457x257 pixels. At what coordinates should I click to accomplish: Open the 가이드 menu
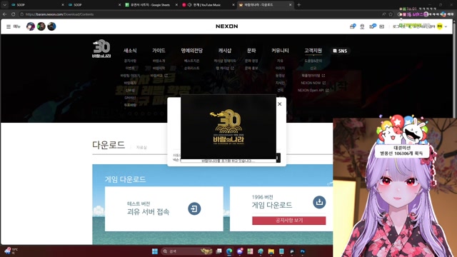pyautogui.click(x=159, y=51)
